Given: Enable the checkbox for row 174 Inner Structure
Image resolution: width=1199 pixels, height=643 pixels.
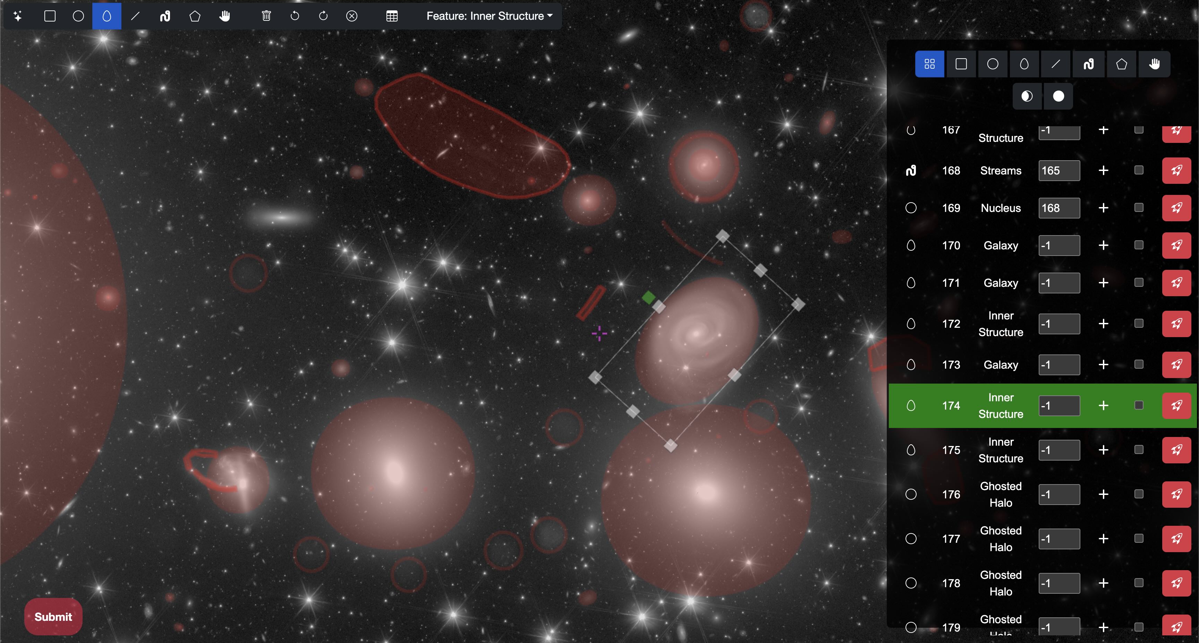Looking at the screenshot, I should [x=1139, y=405].
